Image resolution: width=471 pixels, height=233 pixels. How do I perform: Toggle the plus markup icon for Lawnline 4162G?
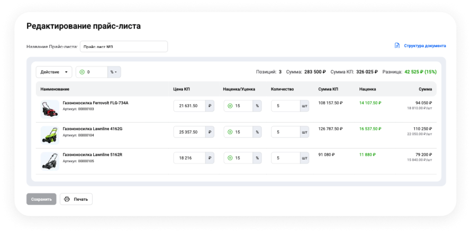[x=230, y=132]
